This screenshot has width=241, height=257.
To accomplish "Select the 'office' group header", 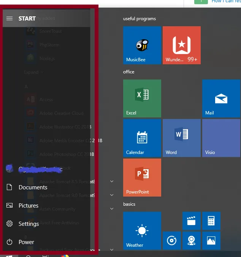I will (x=128, y=72).
